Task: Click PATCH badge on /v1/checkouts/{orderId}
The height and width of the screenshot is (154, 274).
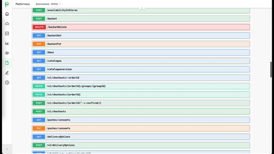Action: pos(39,95)
